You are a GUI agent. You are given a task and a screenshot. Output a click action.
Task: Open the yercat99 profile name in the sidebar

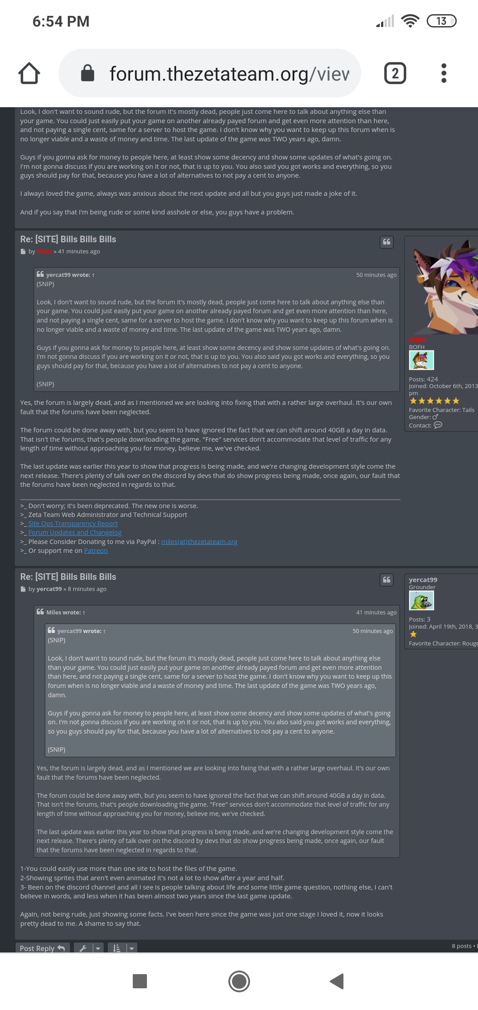[x=423, y=580]
